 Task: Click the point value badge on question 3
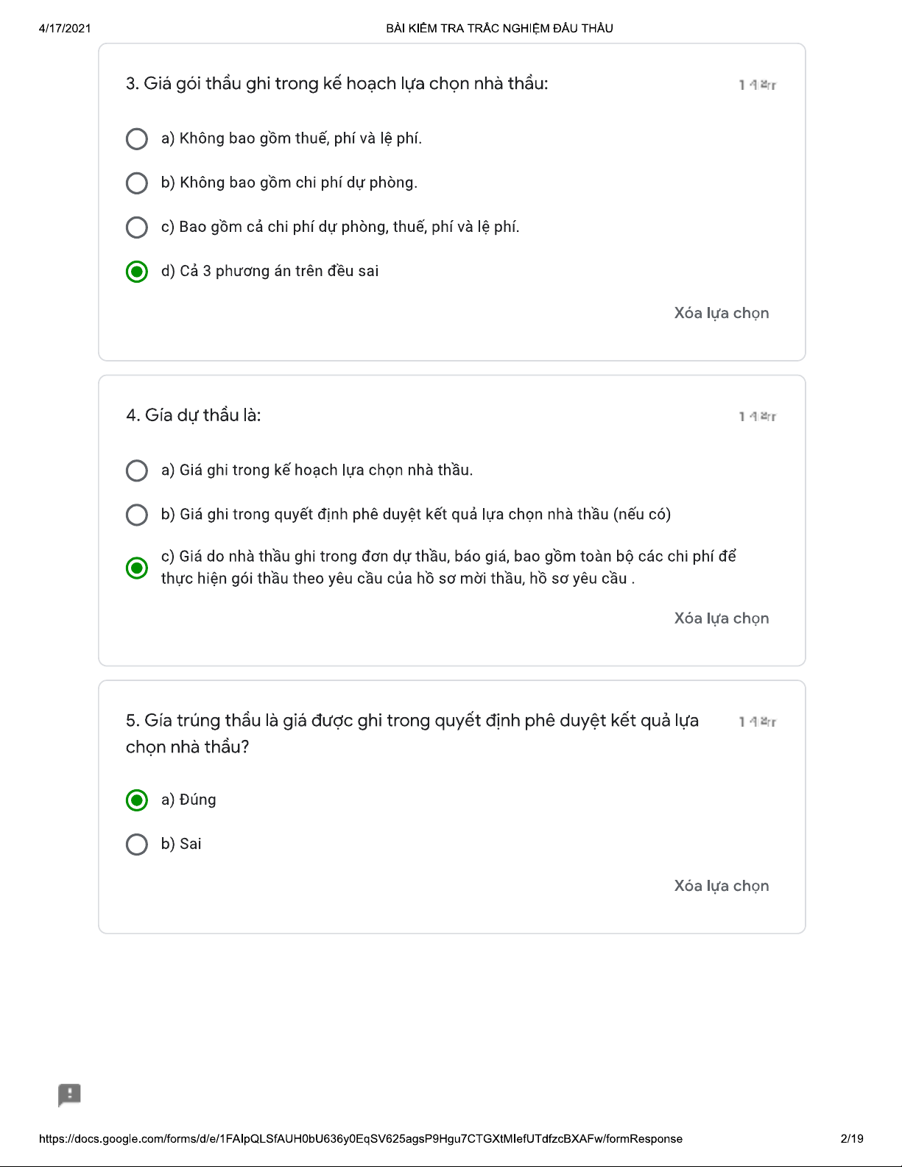(757, 85)
